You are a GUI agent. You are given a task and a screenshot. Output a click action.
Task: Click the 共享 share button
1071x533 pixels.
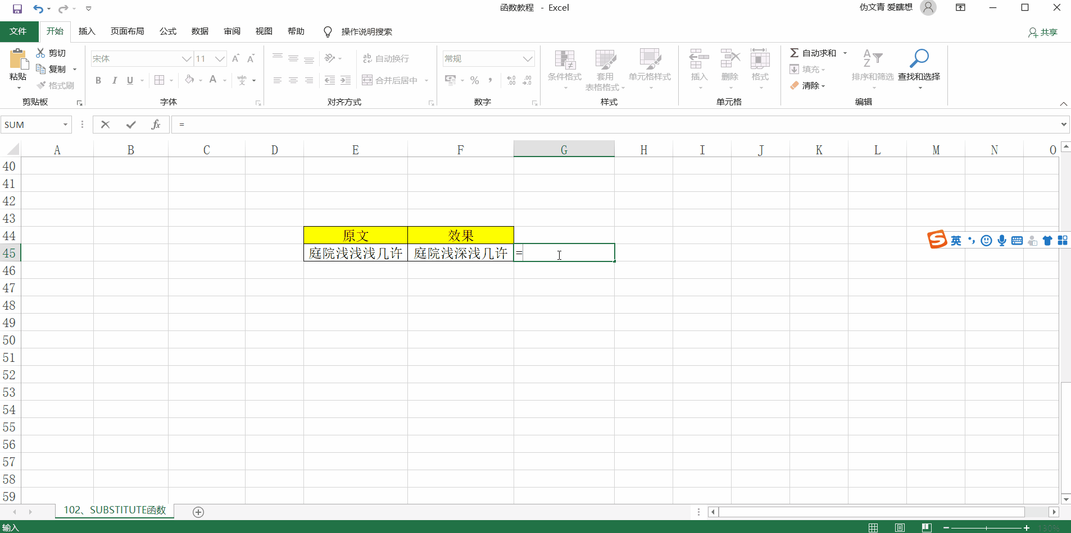1043,32
